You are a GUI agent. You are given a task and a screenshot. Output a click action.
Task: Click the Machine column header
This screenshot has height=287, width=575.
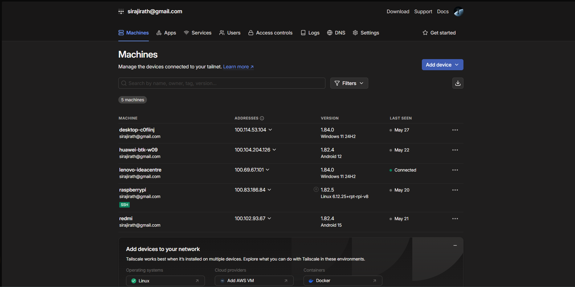tap(128, 118)
